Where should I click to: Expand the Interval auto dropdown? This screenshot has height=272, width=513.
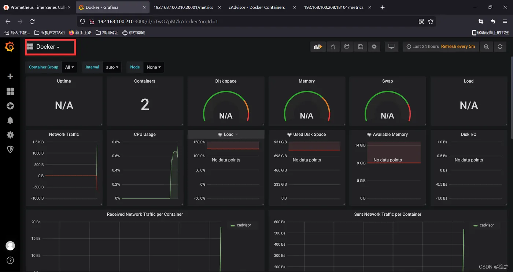(112, 67)
